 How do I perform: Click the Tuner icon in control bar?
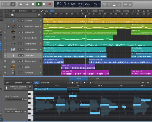(x=114, y=4)
